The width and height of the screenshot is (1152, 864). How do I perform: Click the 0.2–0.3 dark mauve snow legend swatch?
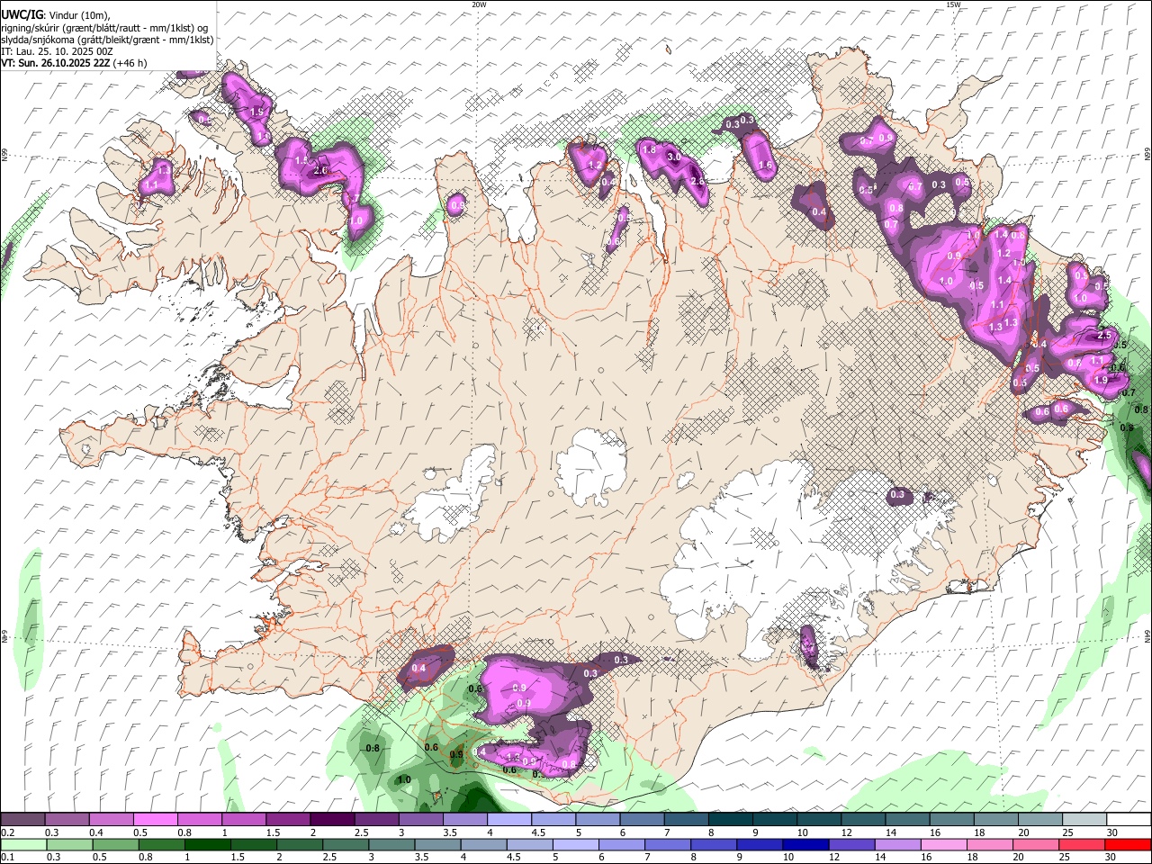coord(22,820)
